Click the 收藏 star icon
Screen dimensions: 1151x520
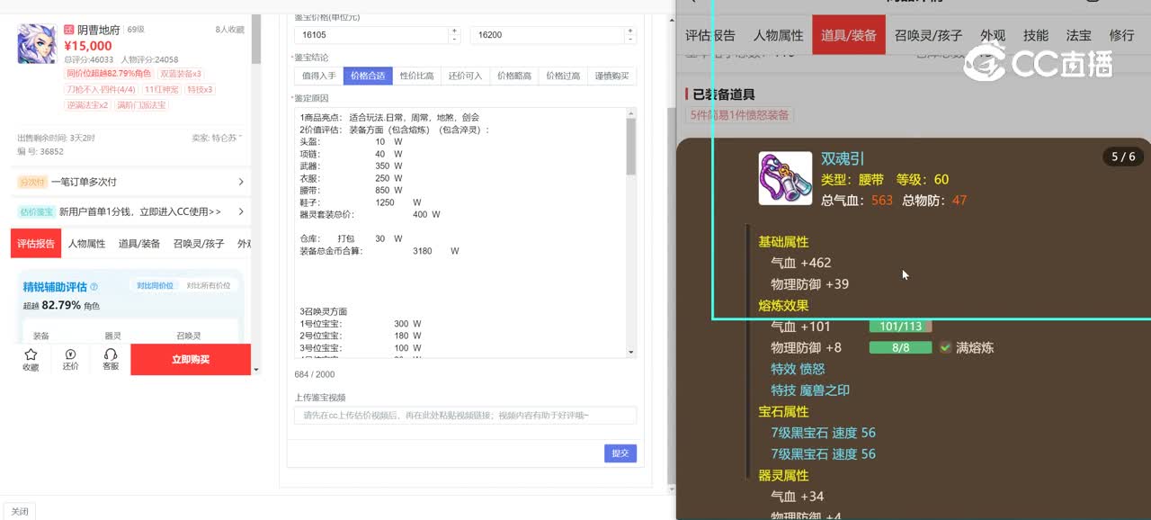click(31, 354)
